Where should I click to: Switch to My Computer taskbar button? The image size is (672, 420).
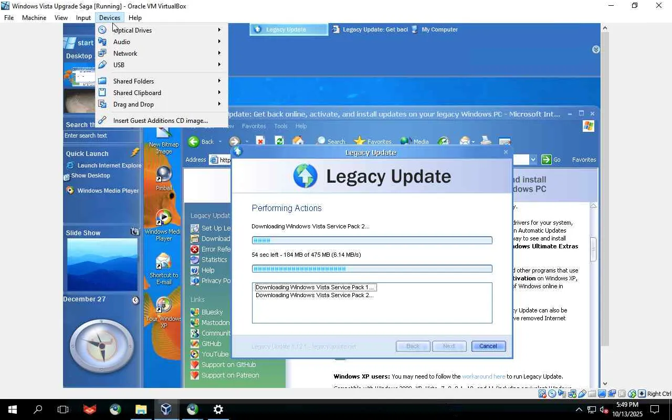click(x=435, y=29)
